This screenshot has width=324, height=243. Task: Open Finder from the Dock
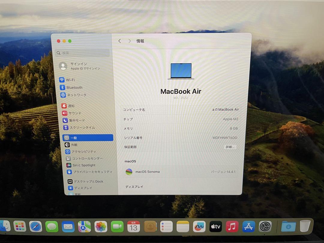point(4,226)
